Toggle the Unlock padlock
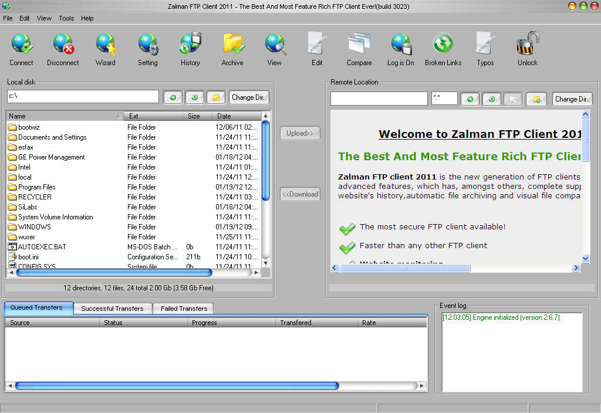Image resolution: width=601 pixels, height=413 pixels. coord(526,45)
